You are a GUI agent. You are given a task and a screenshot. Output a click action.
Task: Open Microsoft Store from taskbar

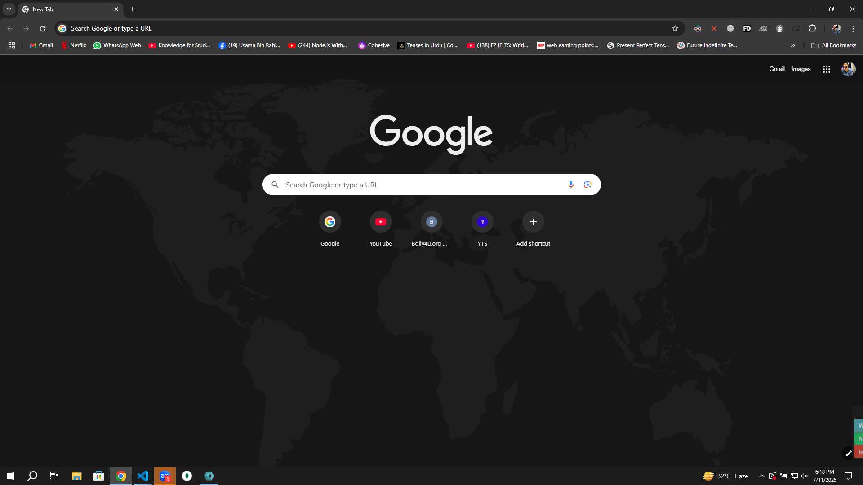[x=98, y=476]
